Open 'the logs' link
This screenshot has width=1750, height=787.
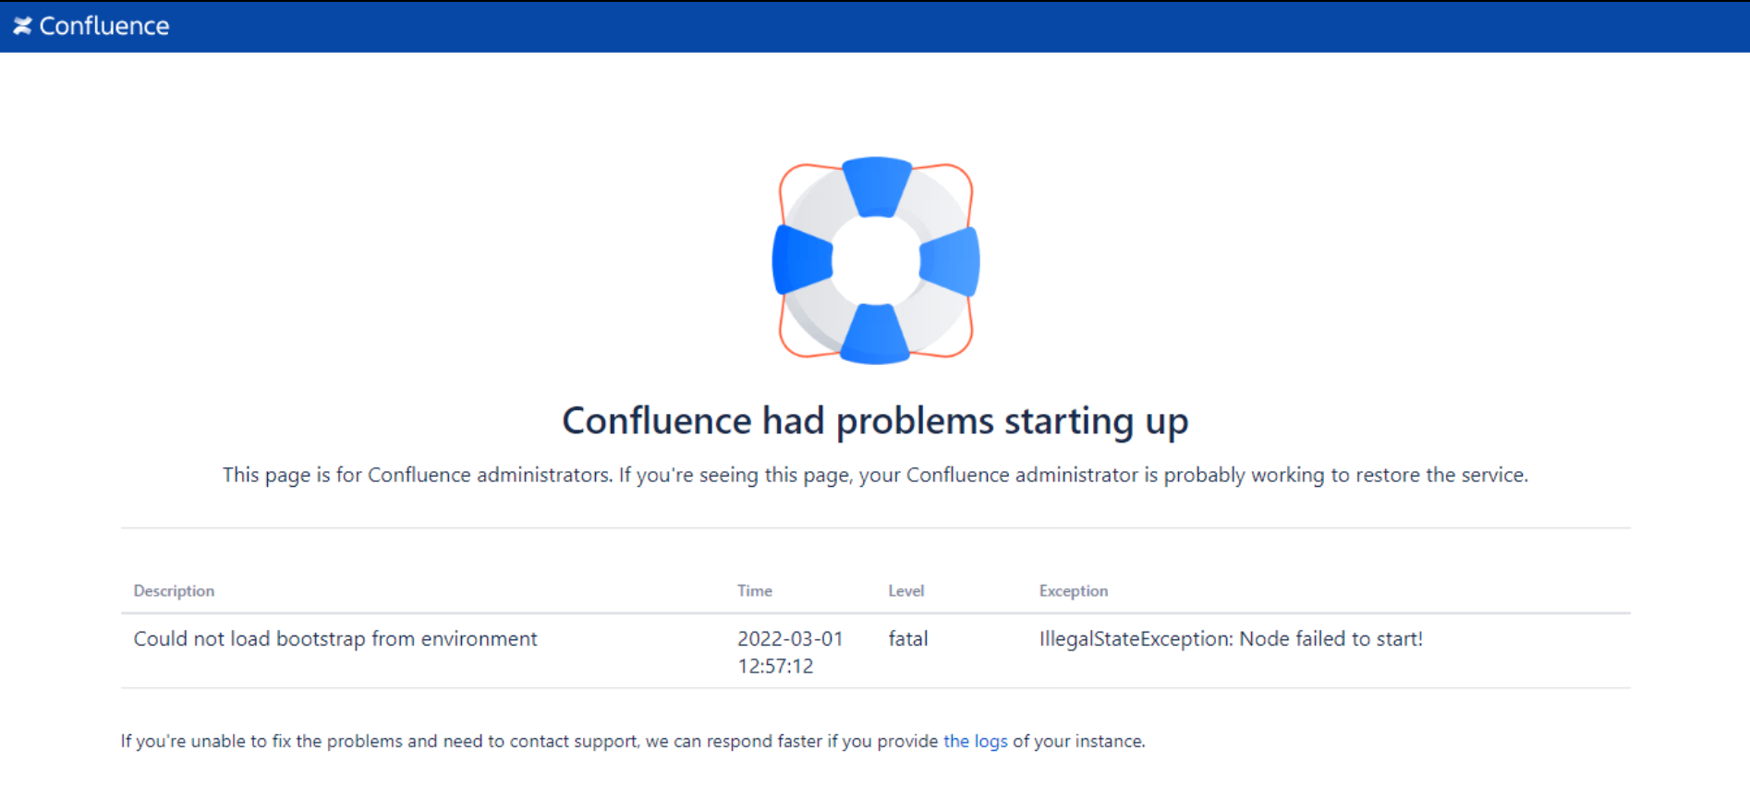tap(975, 741)
